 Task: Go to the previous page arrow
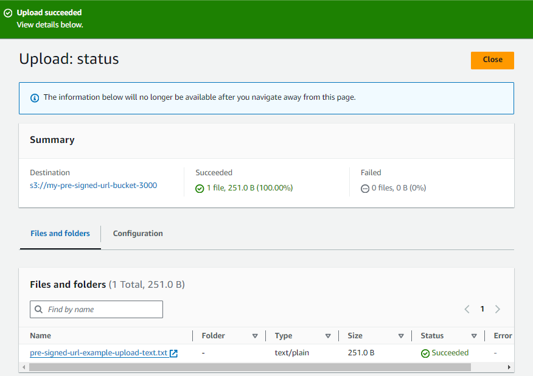click(467, 309)
